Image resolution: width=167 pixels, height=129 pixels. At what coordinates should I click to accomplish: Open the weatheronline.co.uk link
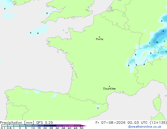point(145,127)
